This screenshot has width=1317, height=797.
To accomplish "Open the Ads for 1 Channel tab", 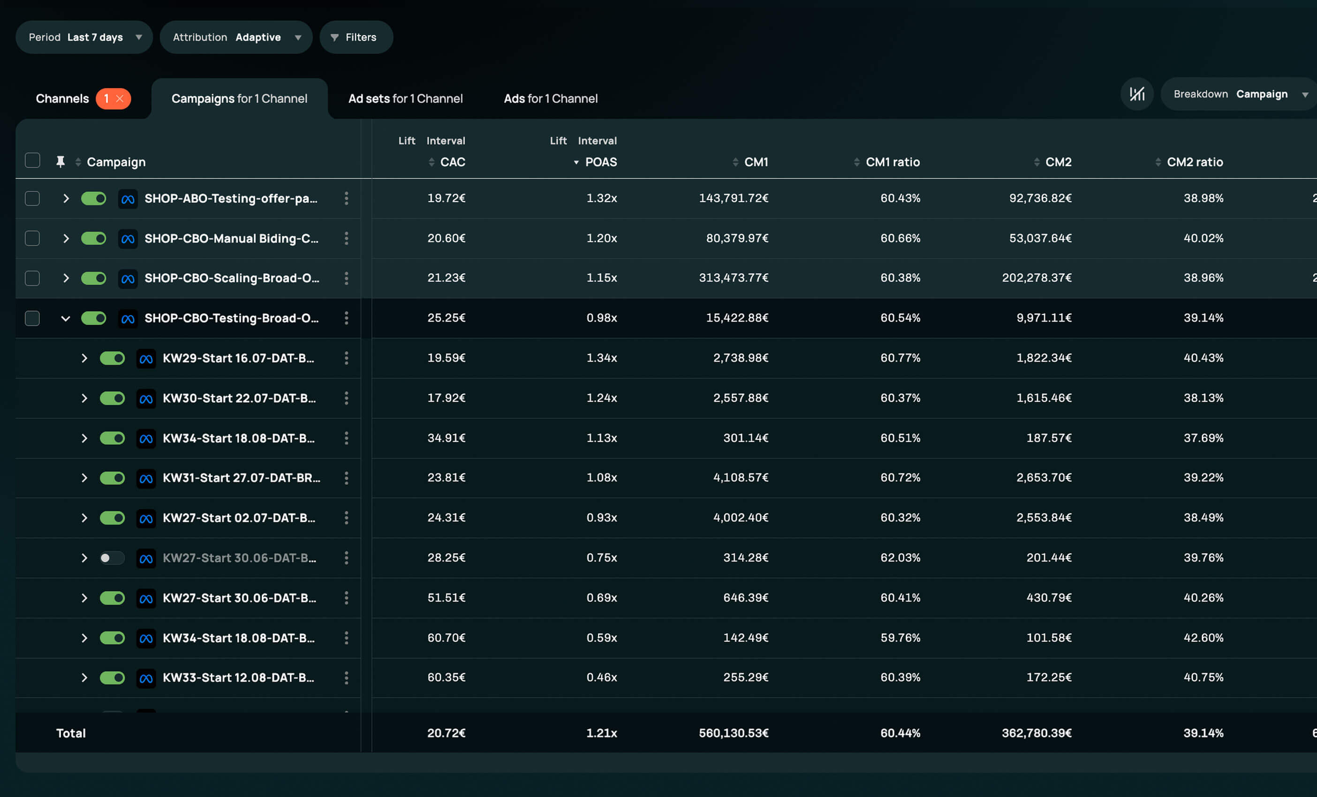I will (551, 98).
